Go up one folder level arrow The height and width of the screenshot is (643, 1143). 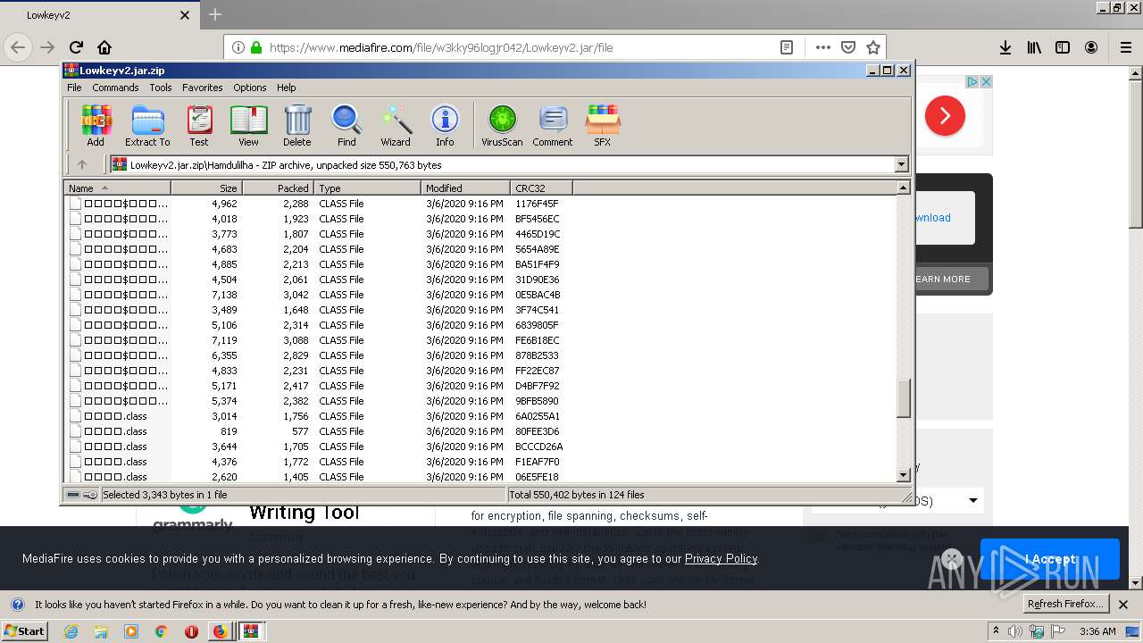click(82, 164)
